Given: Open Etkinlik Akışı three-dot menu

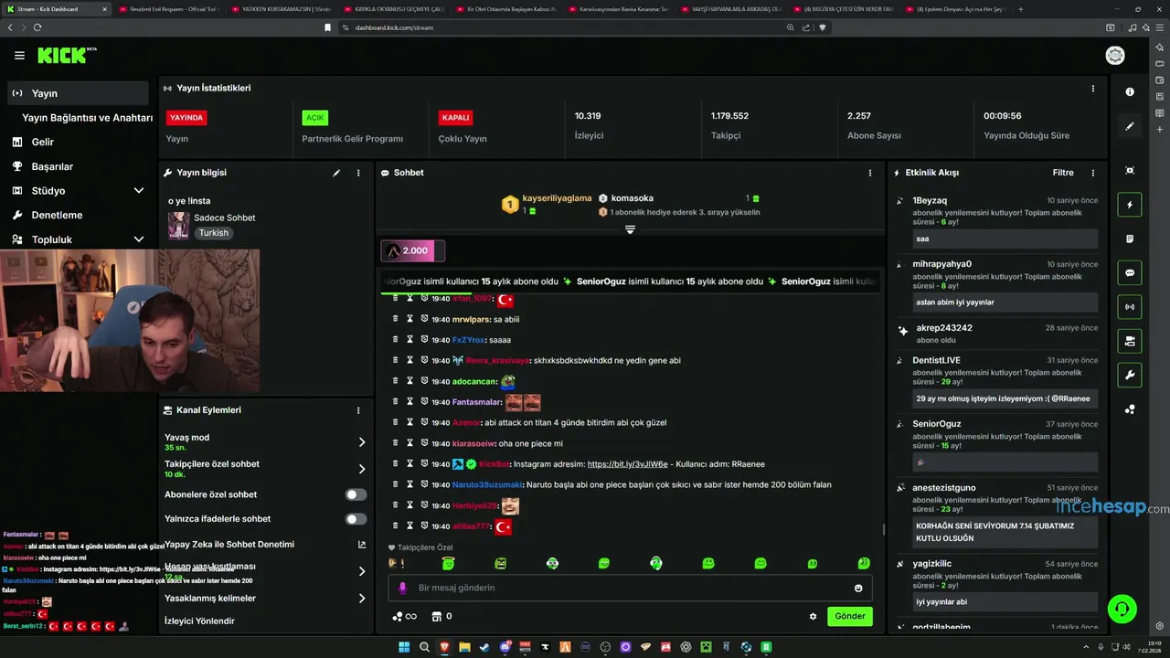Looking at the screenshot, I should click(x=1092, y=173).
